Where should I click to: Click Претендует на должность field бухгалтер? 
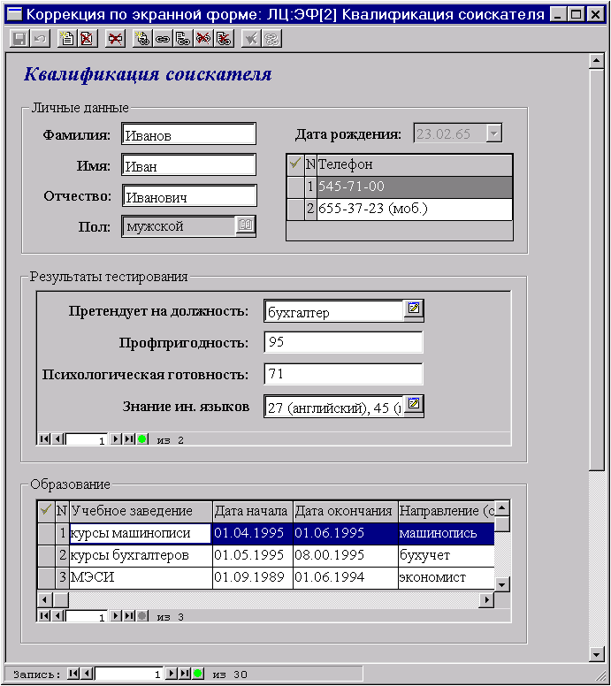pos(333,311)
